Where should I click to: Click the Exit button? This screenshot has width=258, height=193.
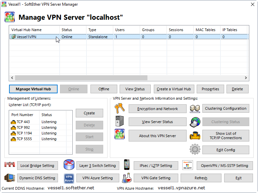[239, 178]
